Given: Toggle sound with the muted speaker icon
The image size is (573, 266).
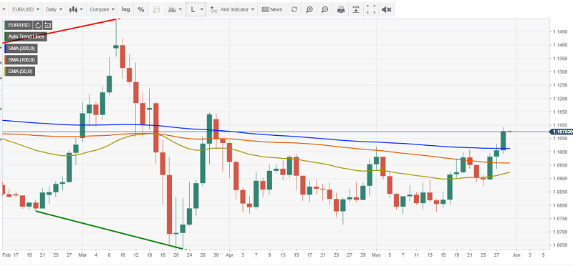Looking at the screenshot, I should (386, 9).
